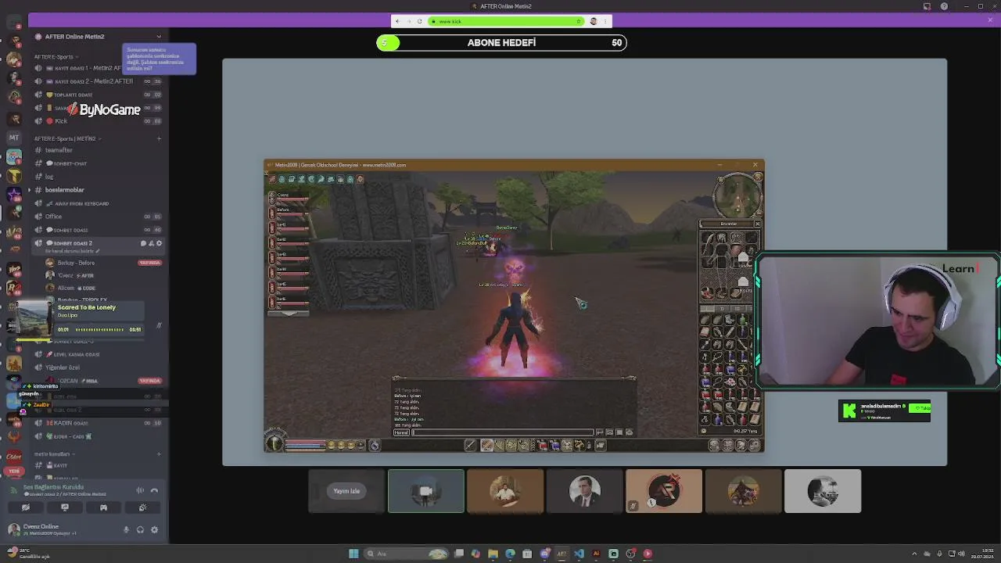Join the SOHBET ODASI voice channel

[x=98, y=230]
